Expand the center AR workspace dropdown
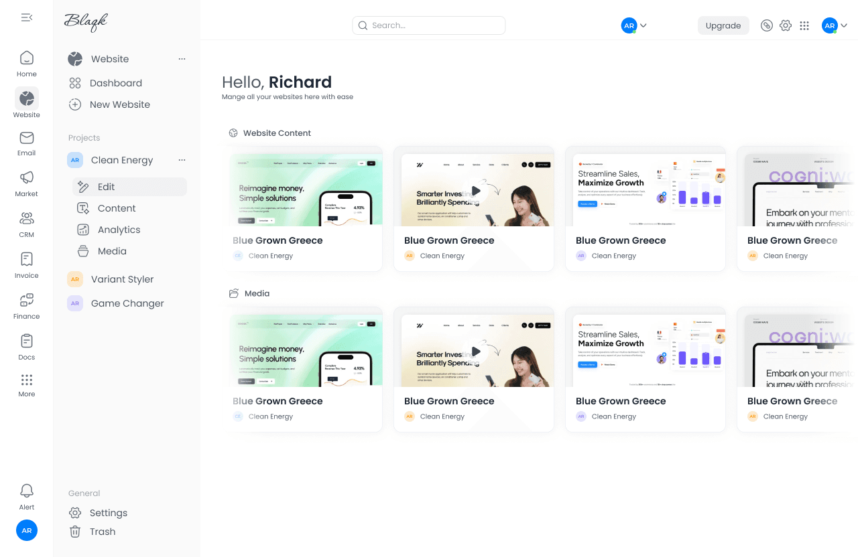Image resolution: width=858 pixels, height=557 pixels. tap(634, 25)
